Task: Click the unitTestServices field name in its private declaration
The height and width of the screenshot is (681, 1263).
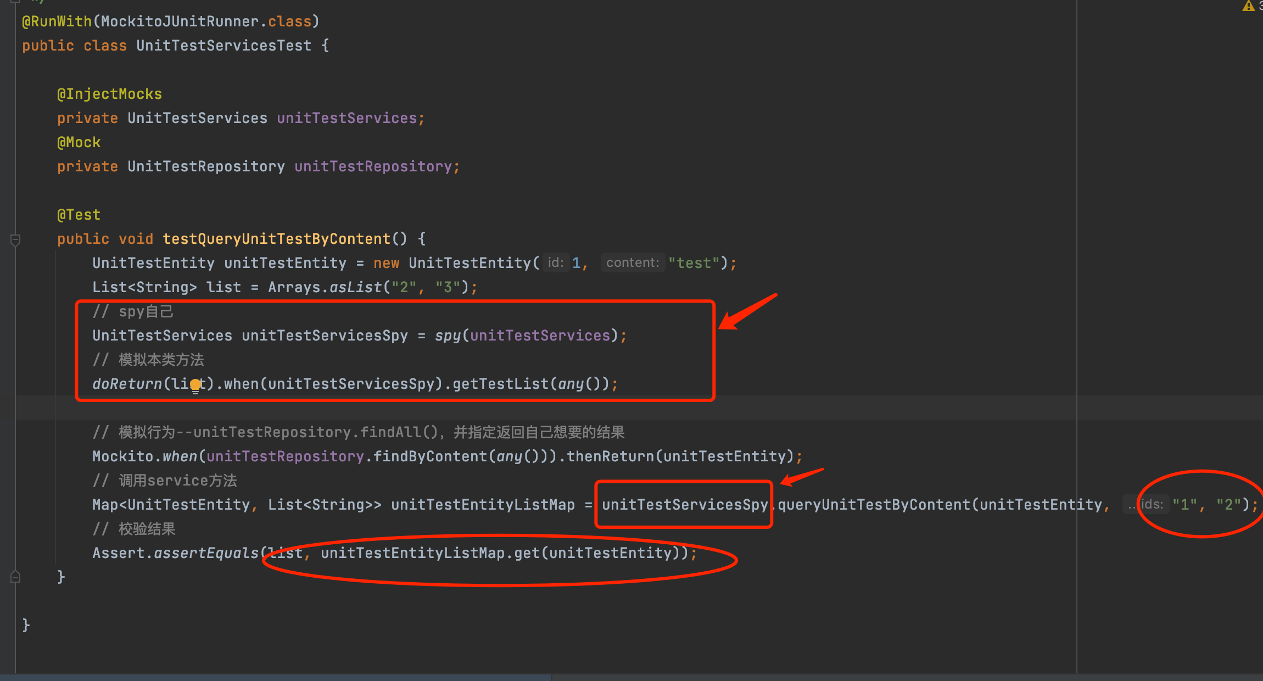Action: pos(347,118)
